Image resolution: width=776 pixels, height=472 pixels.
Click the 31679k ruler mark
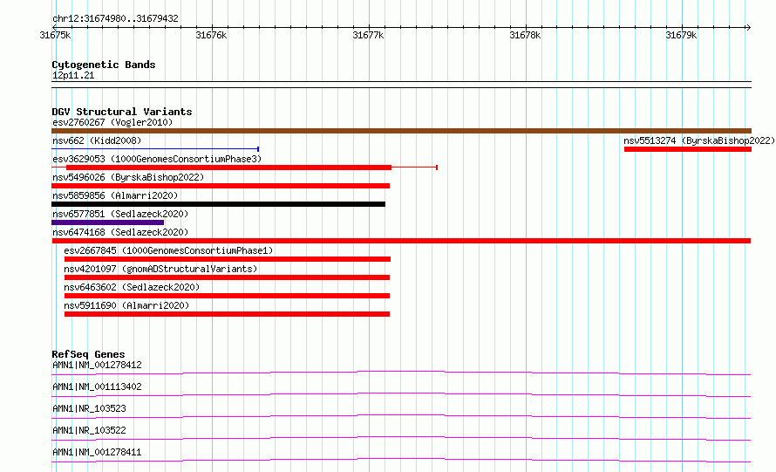pyautogui.click(x=681, y=35)
